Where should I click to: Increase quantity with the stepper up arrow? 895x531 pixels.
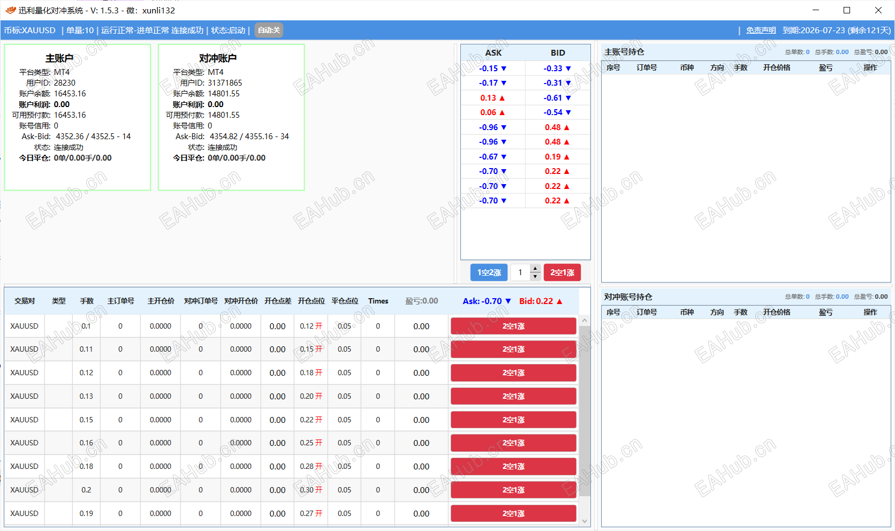tap(535, 269)
